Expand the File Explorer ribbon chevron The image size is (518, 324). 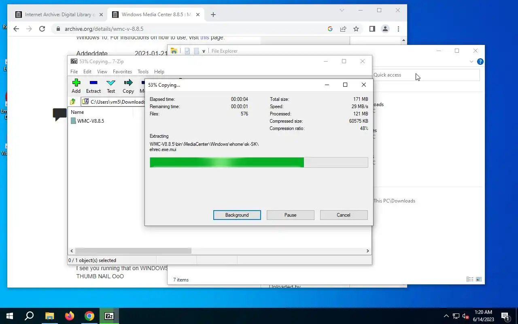(x=471, y=62)
